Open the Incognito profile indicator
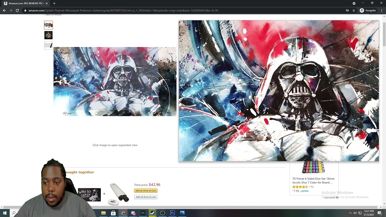Screen dimensions: 386x217 pos(368,11)
